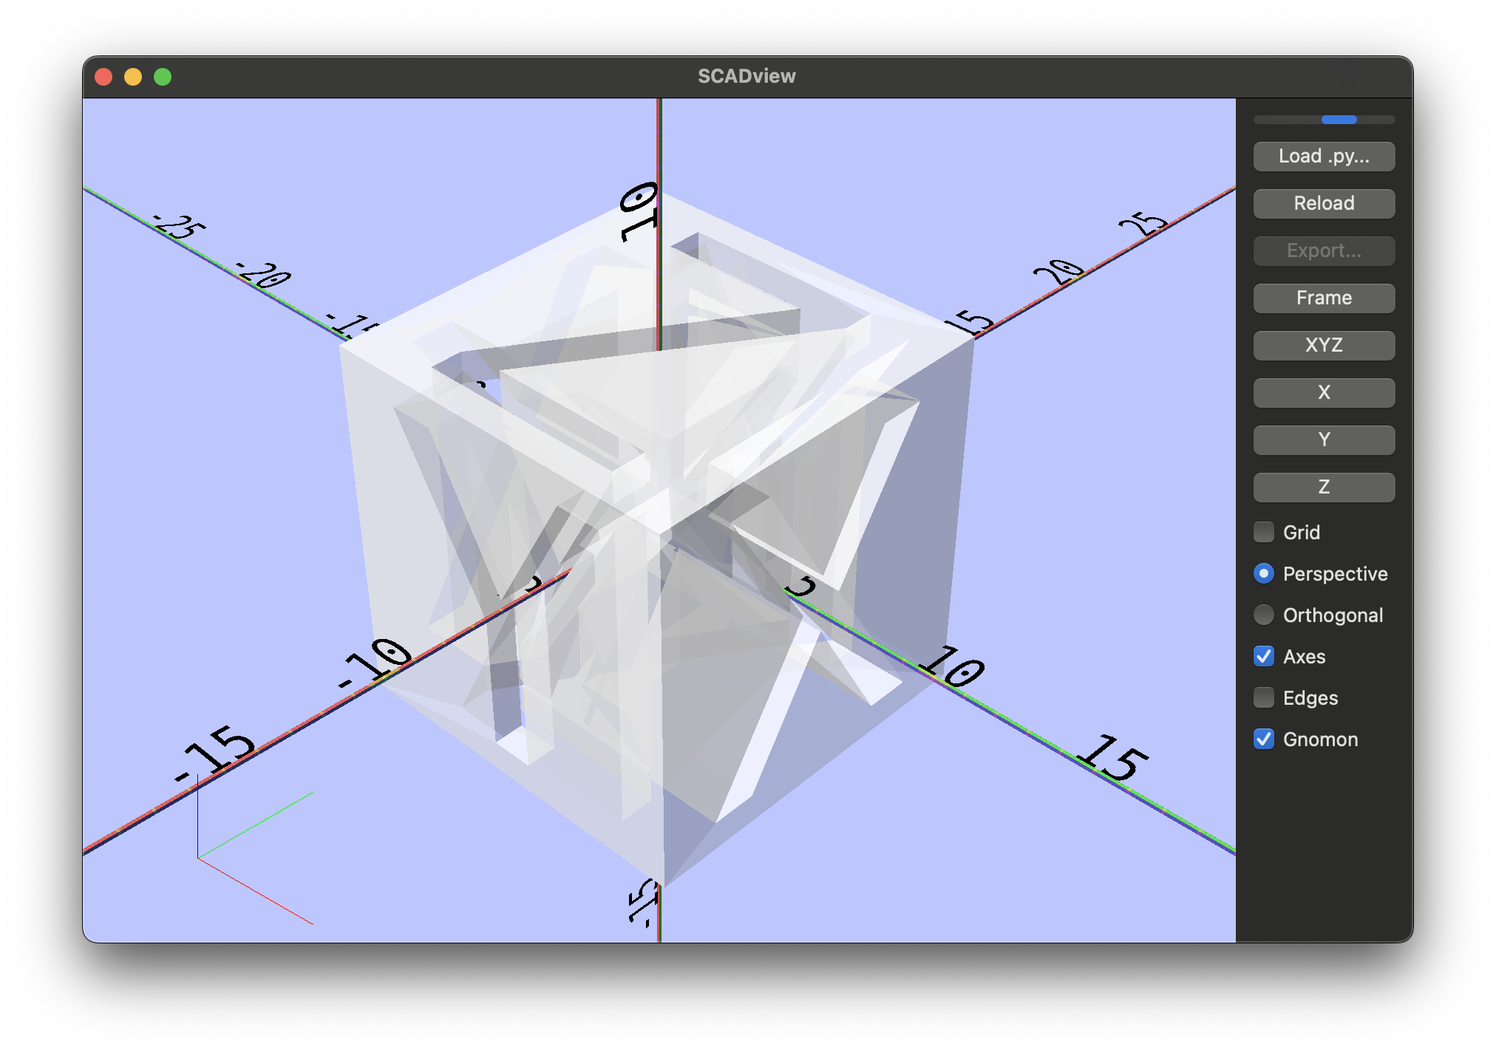Click the SCADview window title
The height and width of the screenshot is (1052, 1496).
(747, 76)
